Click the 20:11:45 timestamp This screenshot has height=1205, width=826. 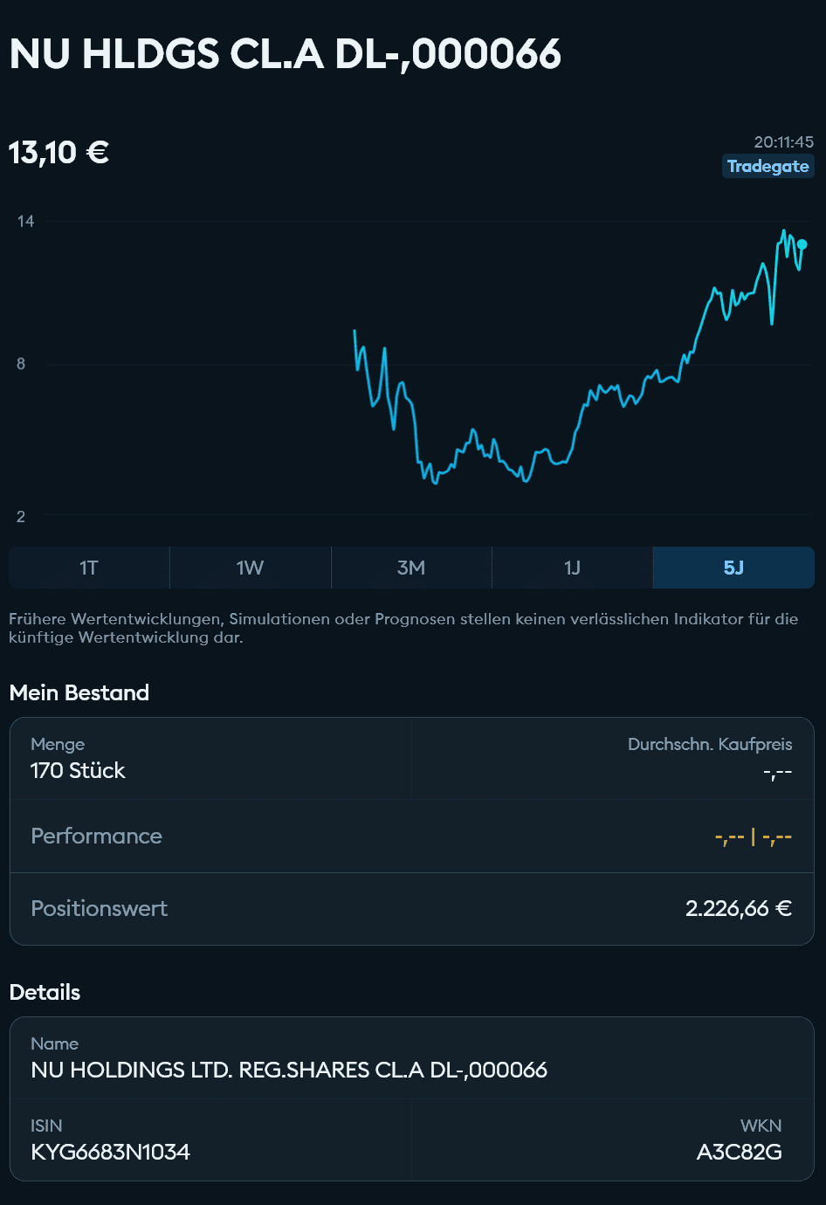point(783,141)
